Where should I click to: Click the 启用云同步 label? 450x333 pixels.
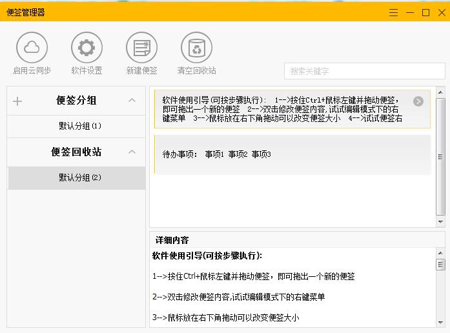click(x=32, y=70)
